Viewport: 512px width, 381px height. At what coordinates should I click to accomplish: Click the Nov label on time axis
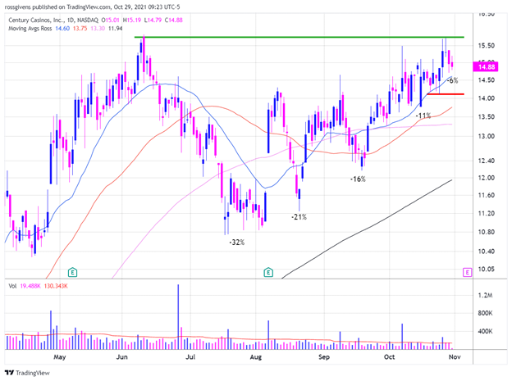point(455,357)
